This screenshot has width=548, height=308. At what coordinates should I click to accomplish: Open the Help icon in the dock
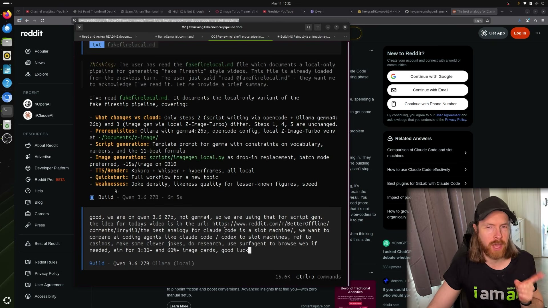7,83
